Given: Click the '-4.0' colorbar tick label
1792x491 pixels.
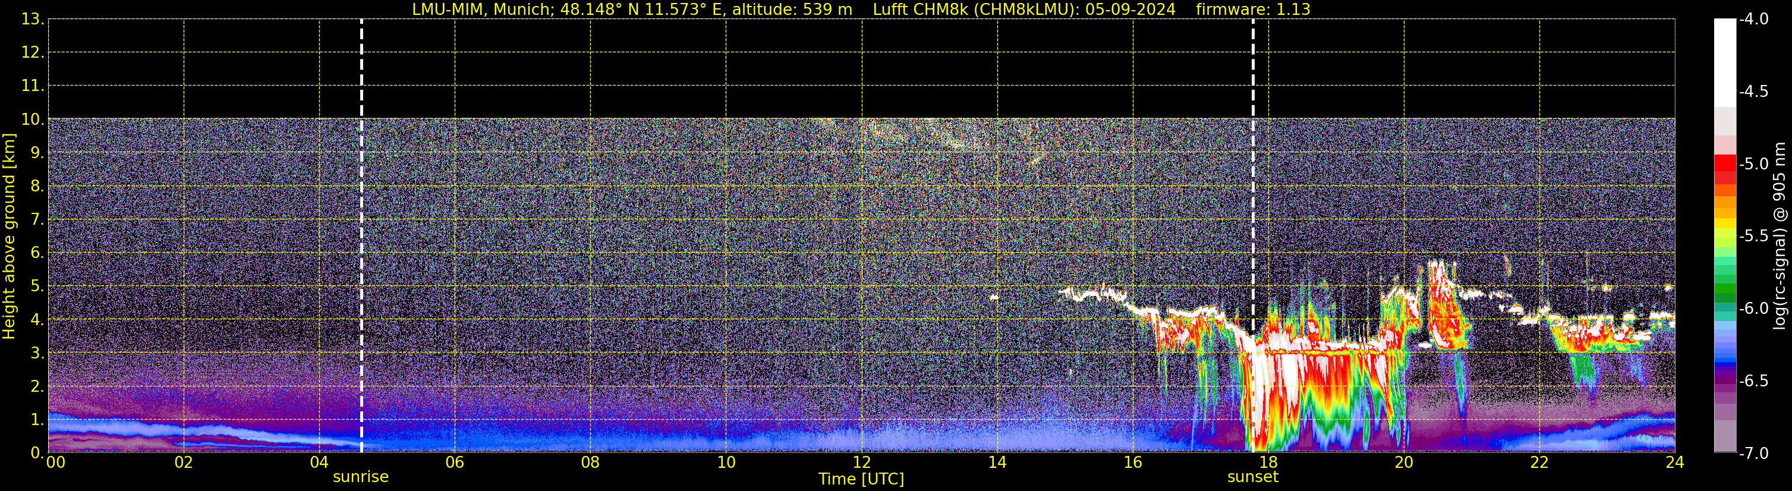Looking at the screenshot, I should (x=1753, y=20).
